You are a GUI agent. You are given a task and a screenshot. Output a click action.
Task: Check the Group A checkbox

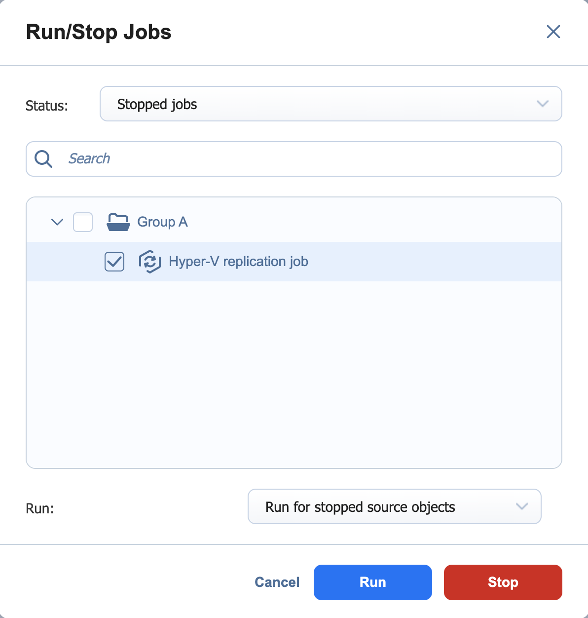[83, 222]
